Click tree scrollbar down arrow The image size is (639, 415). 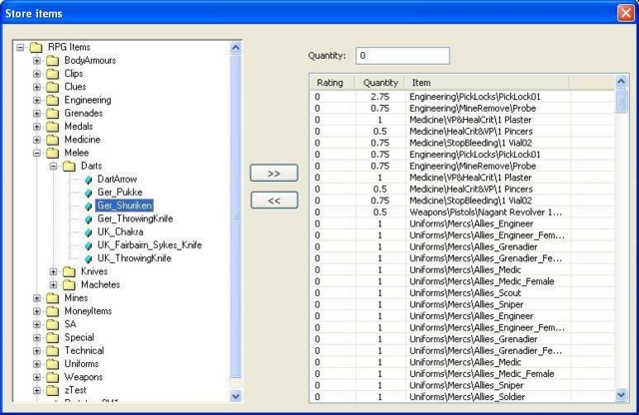click(236, 395)
